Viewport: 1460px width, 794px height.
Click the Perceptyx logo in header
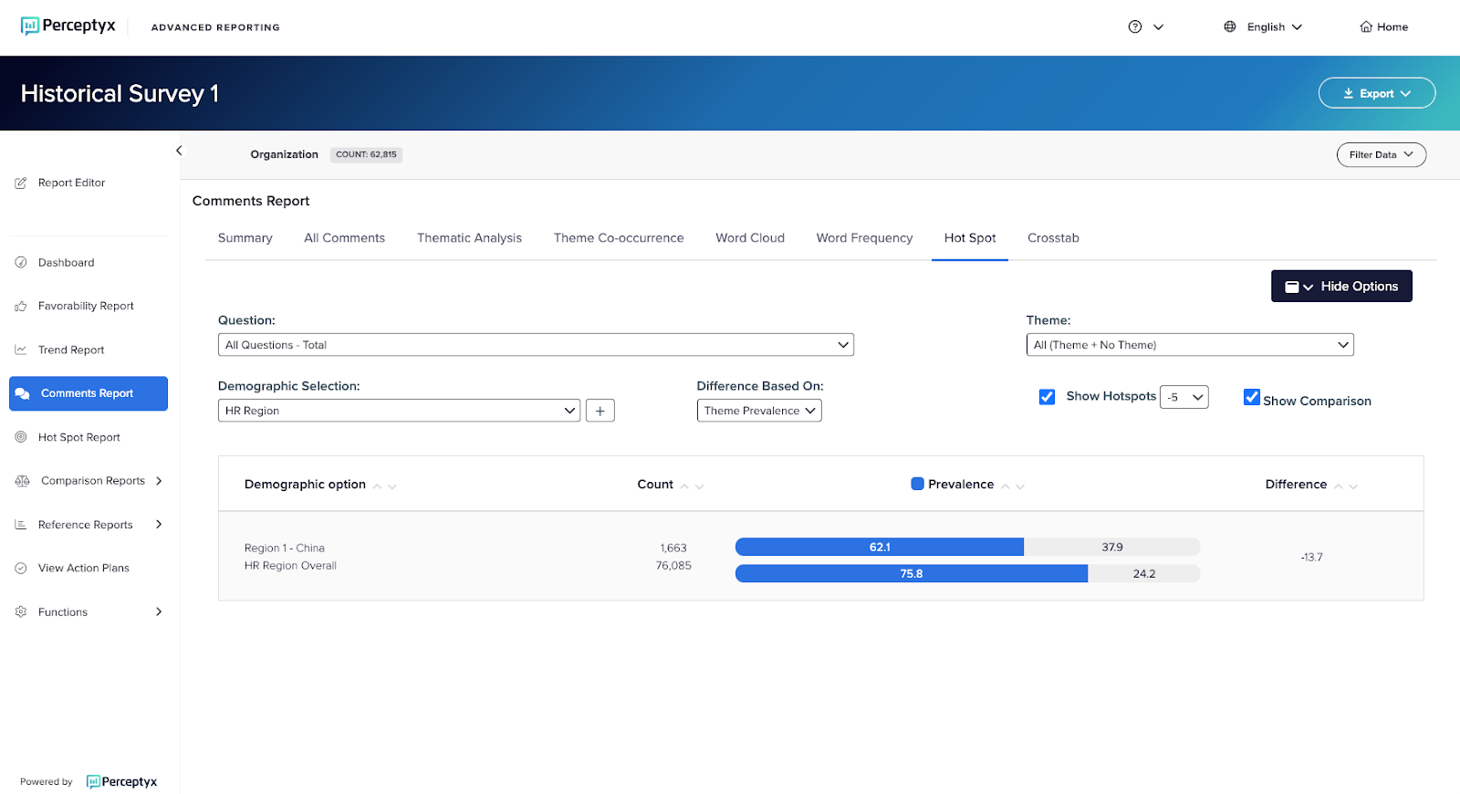(x=68, y=26)
